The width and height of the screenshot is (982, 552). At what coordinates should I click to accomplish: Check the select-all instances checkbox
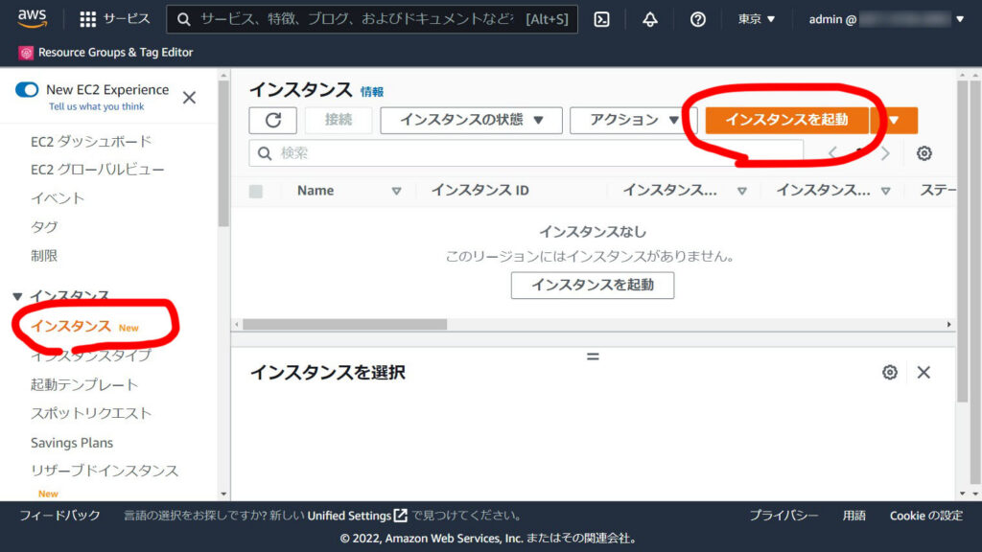click(256, 191)
